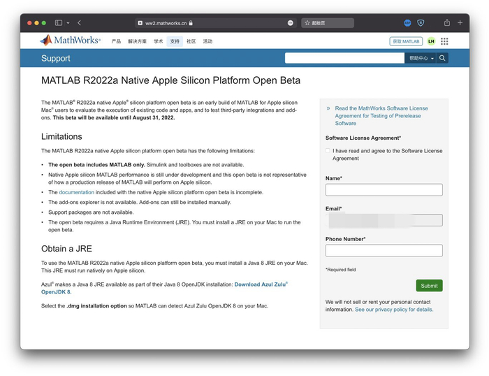This screenshot has height=376, width=489.
Task: Check the agree to License Agreement box
Action: point(328,151)
